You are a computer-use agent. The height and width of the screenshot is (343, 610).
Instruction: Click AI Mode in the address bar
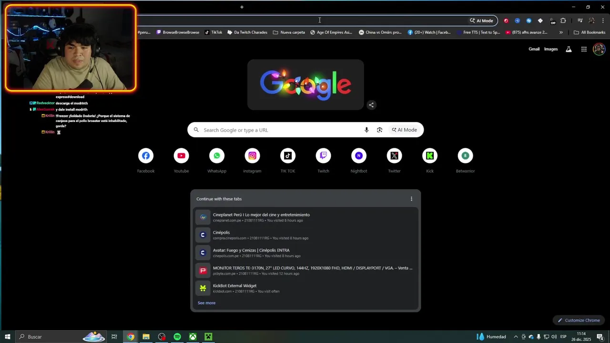point(481,20)
